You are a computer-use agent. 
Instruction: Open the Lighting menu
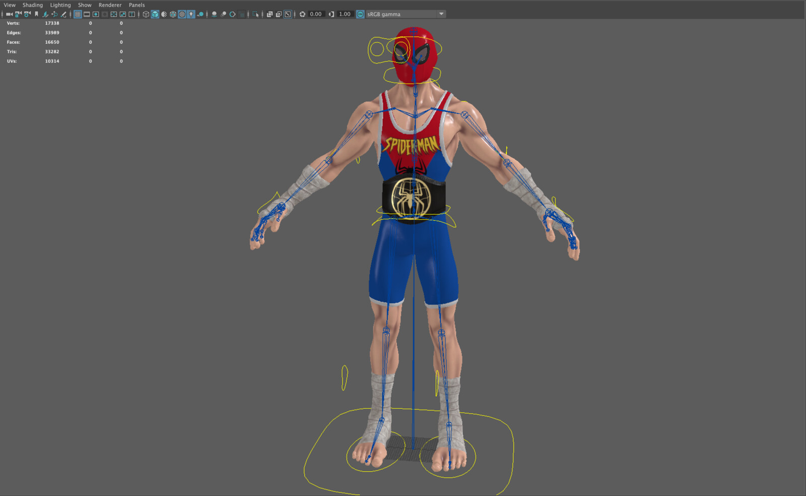60,5
